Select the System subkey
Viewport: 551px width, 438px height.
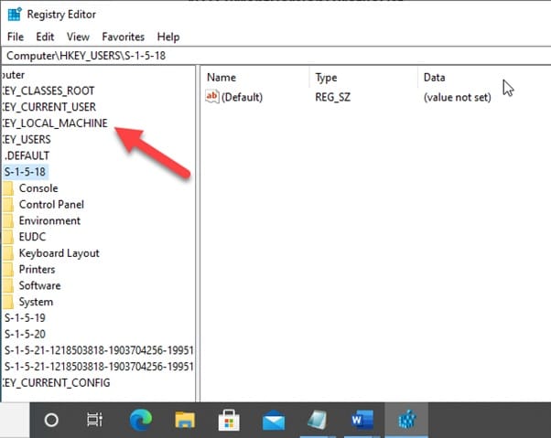click(x=36, y=302)
